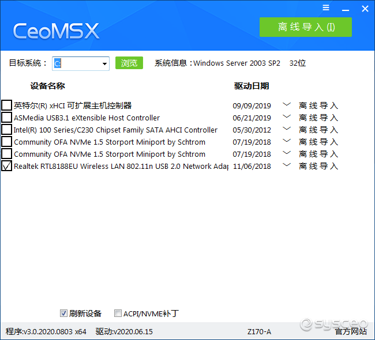Select Intel(R) 100 Series/C230 SATA AHCI Controller name
375x340 pixels.
point(115,130)
